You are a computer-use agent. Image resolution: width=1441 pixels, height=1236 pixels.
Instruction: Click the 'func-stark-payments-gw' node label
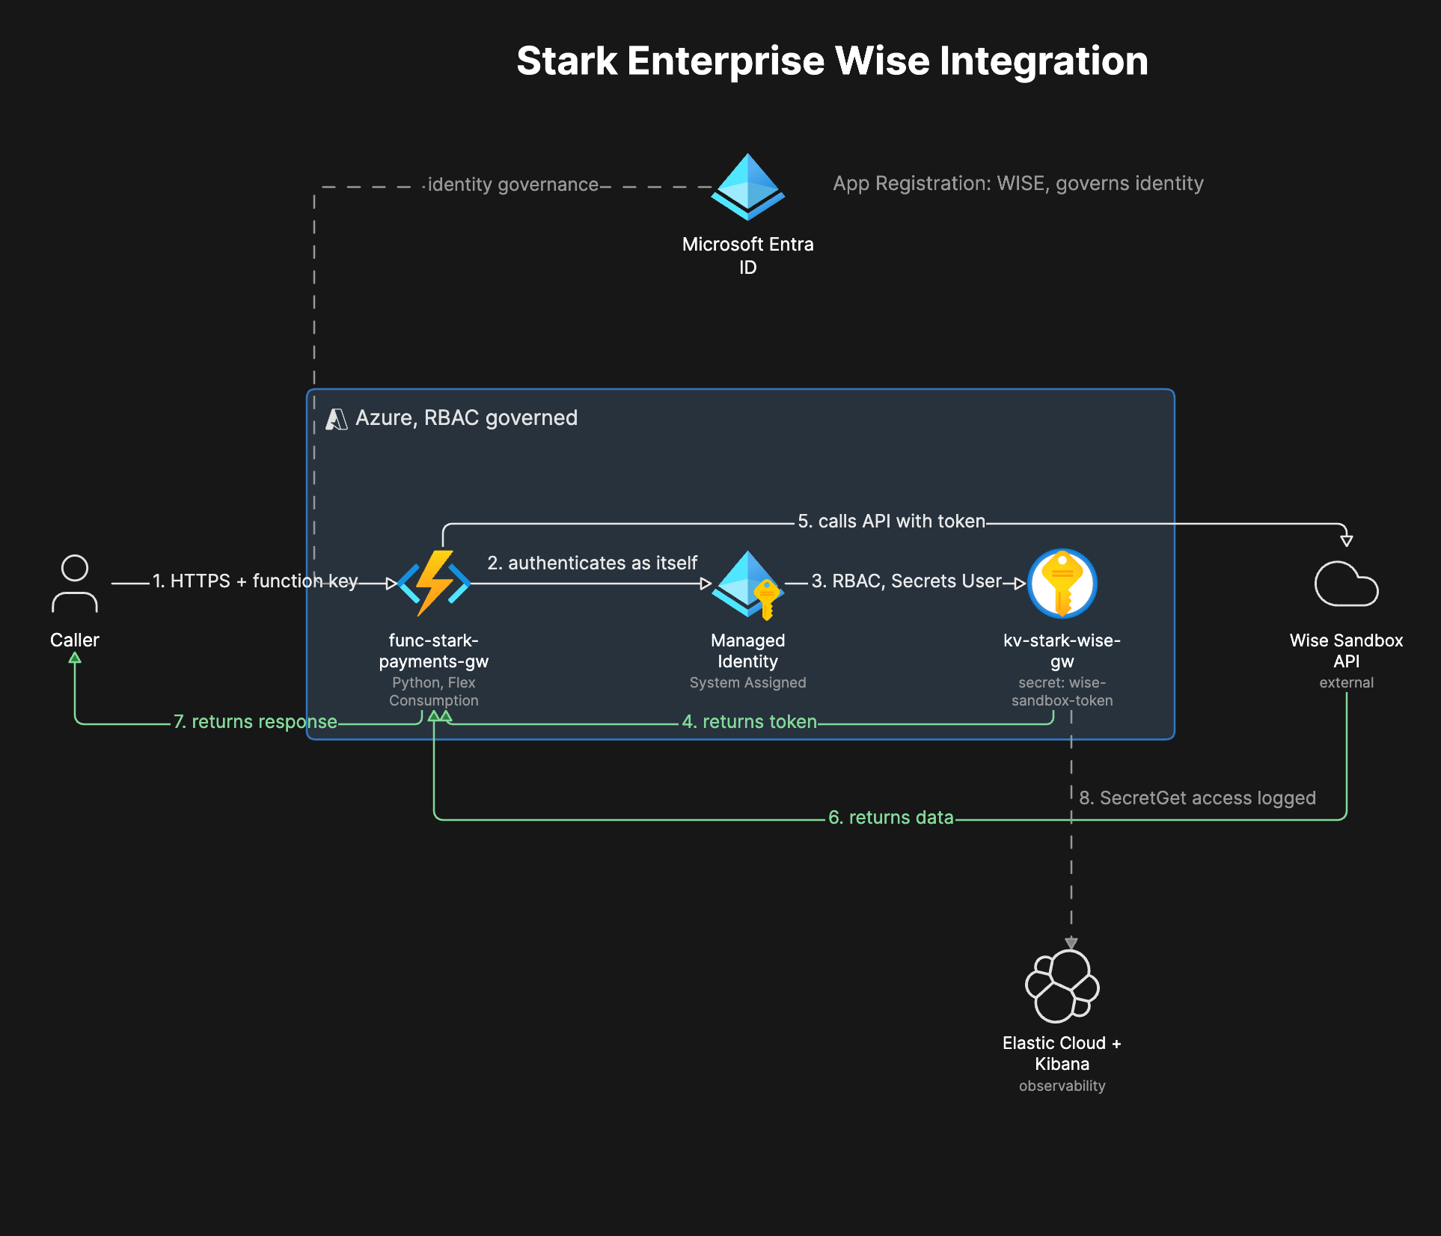coord(434,651)
